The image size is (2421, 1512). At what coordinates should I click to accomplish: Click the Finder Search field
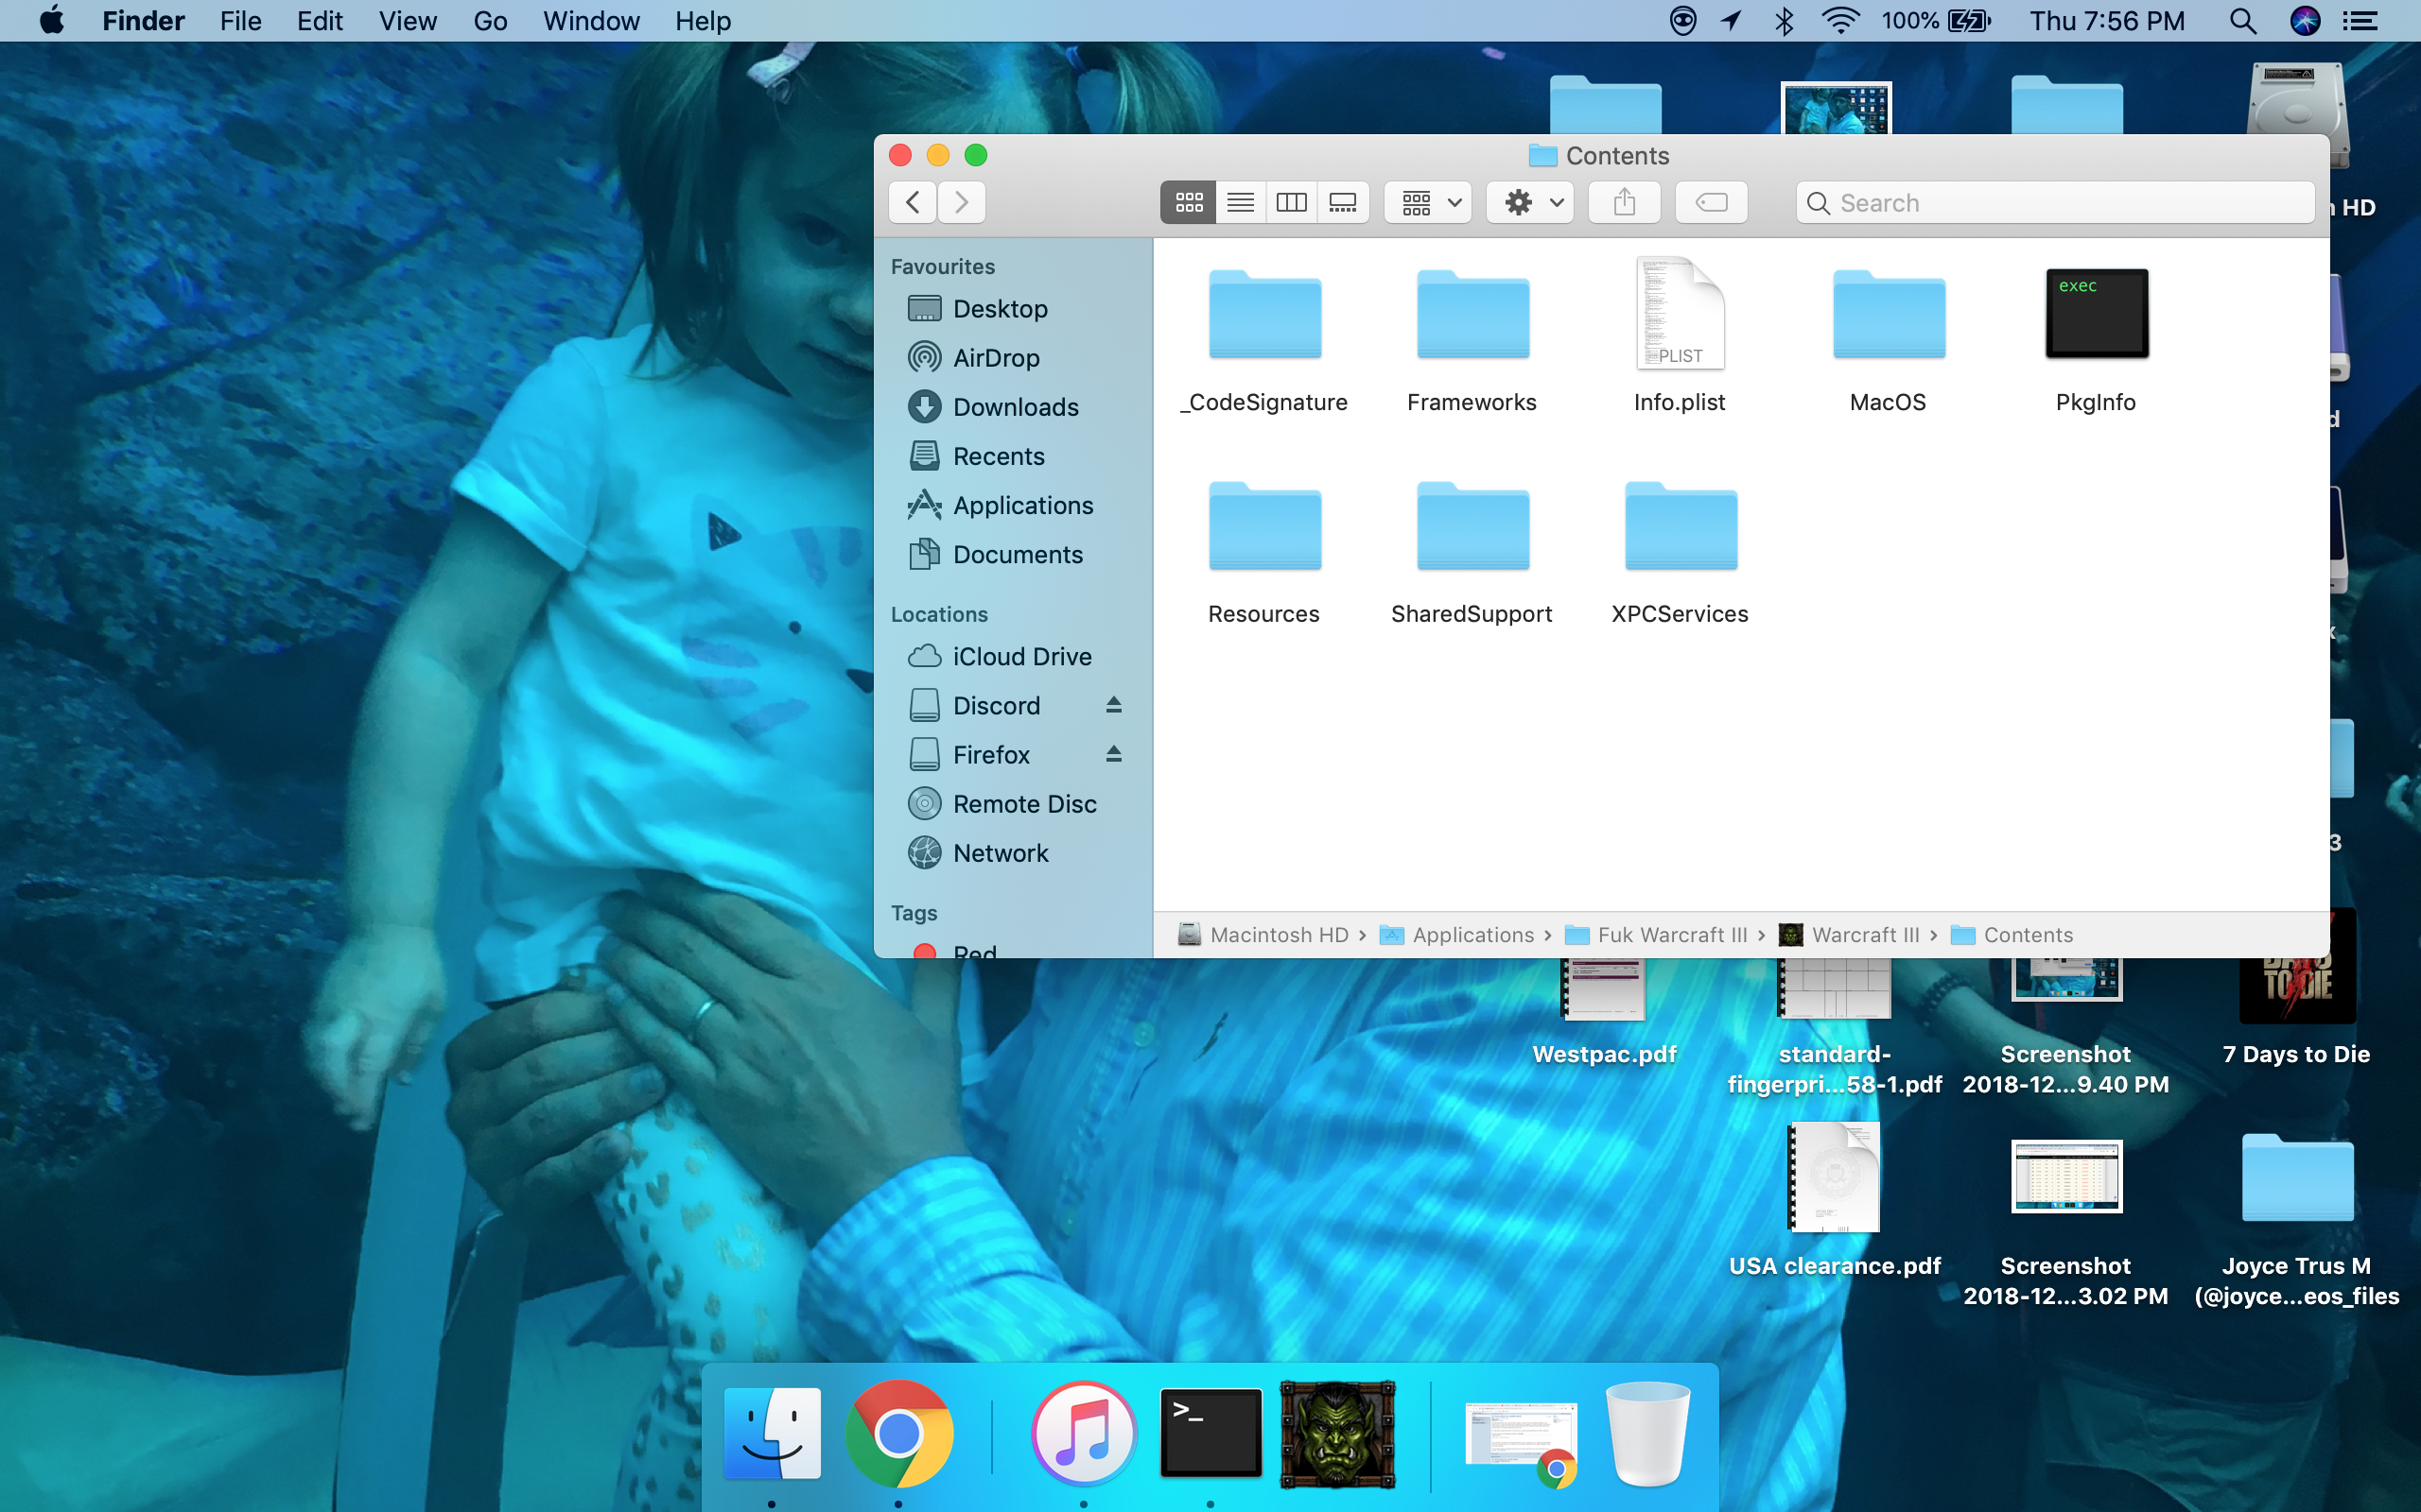(x=2055, y=203)
